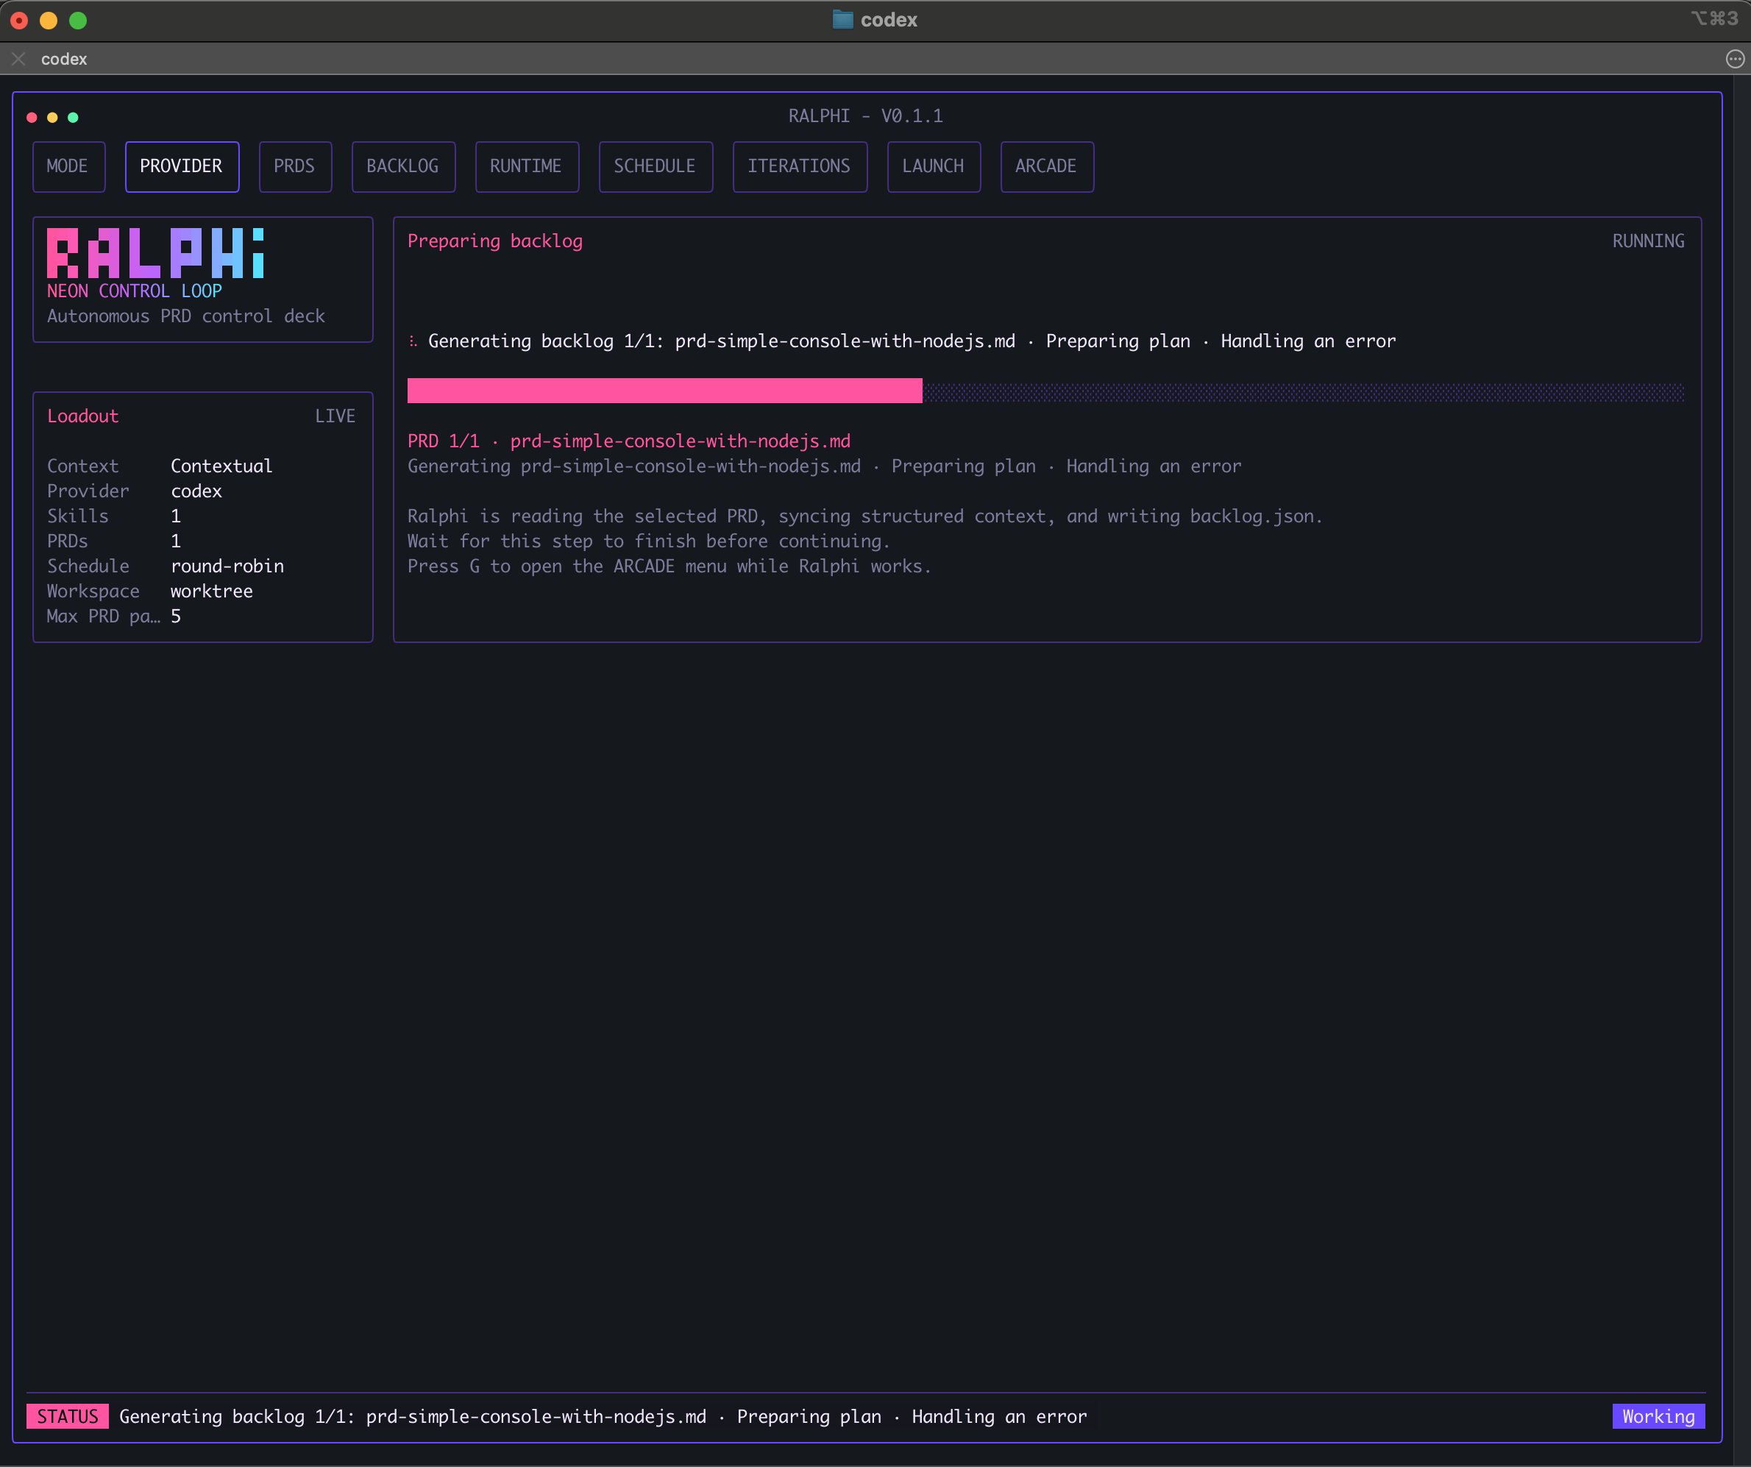Image resolution: width=1751 pixels, height=1467 pixels.
Task: Expand the ITERATIONS panel
Action: point(800,166)
